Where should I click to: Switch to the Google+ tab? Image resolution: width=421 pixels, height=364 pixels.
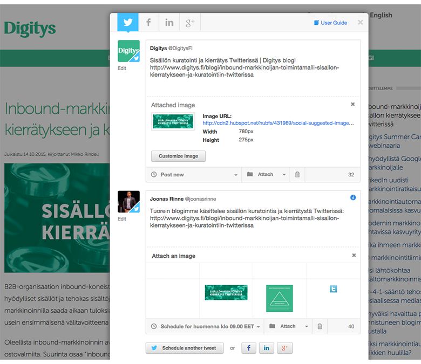[x=190, y=22]
